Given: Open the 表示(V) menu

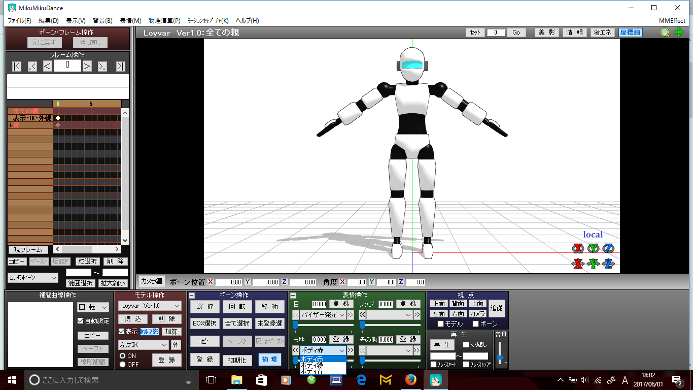Looking at the screenshot, I should (76, 21).
